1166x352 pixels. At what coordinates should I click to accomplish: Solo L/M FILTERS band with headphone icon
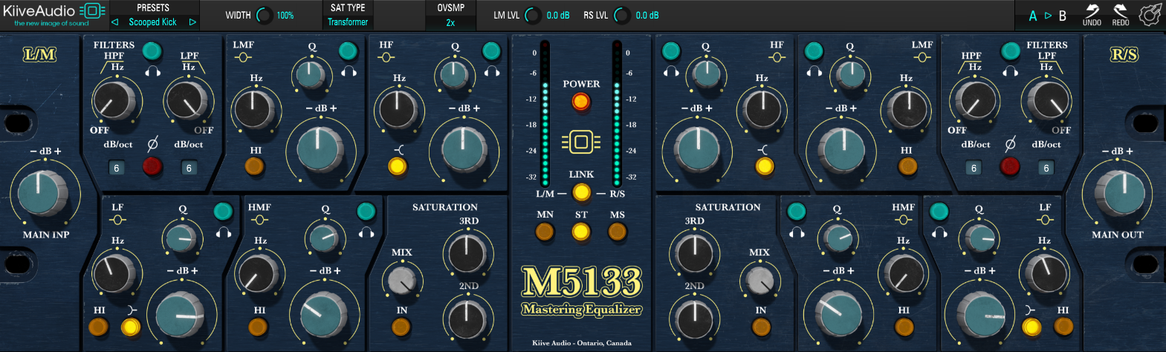click(153, 71)
